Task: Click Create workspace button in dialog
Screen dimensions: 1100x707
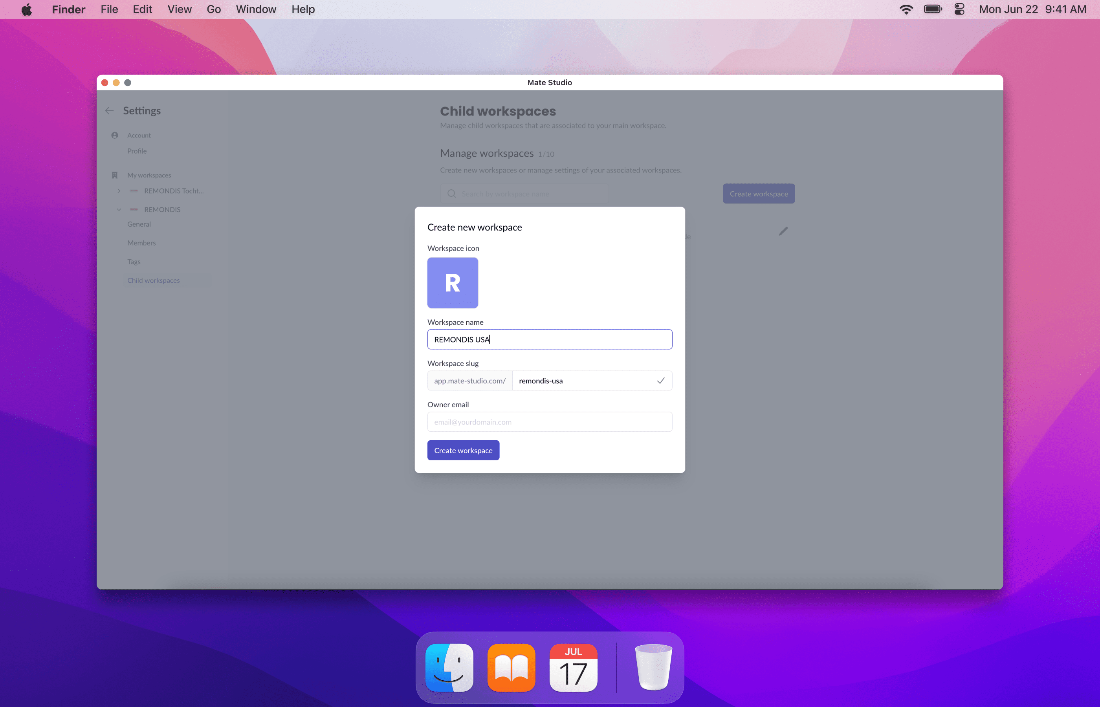Action: (463, 451)
